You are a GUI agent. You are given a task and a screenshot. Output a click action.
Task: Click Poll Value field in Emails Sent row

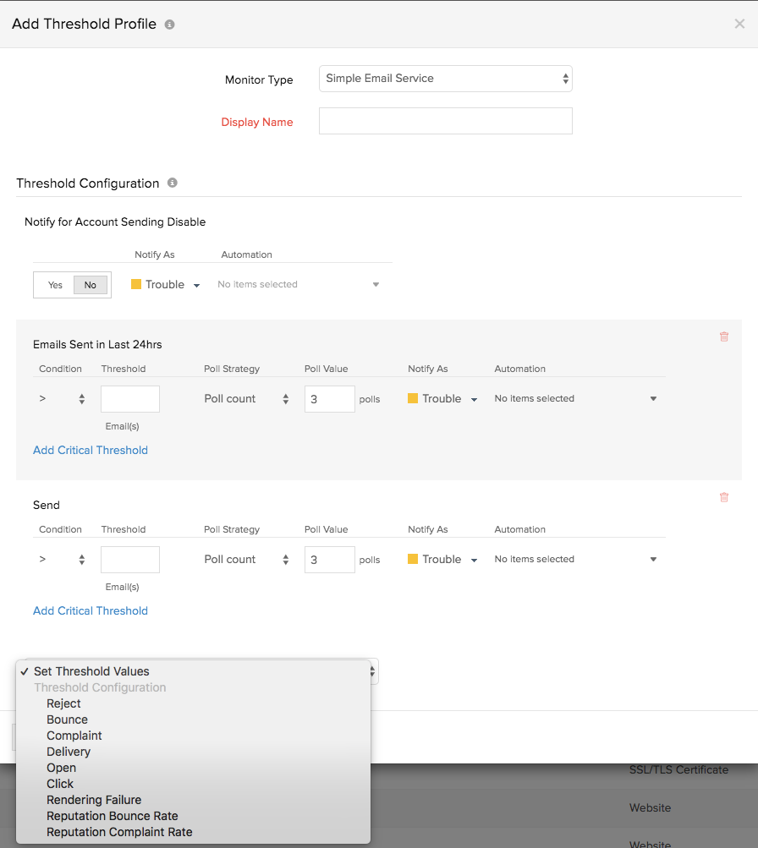point(329,399)
